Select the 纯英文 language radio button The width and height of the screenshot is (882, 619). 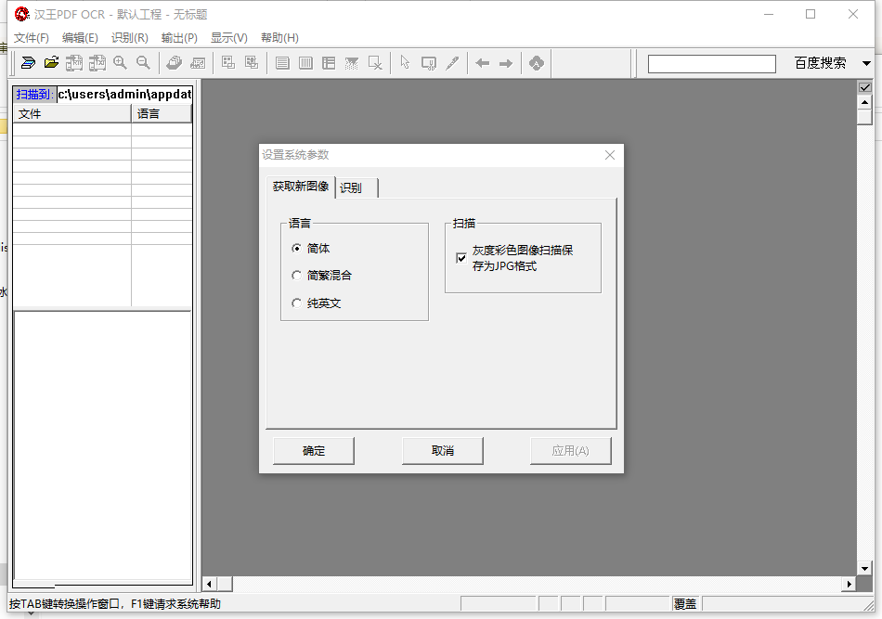pos(297,303)
